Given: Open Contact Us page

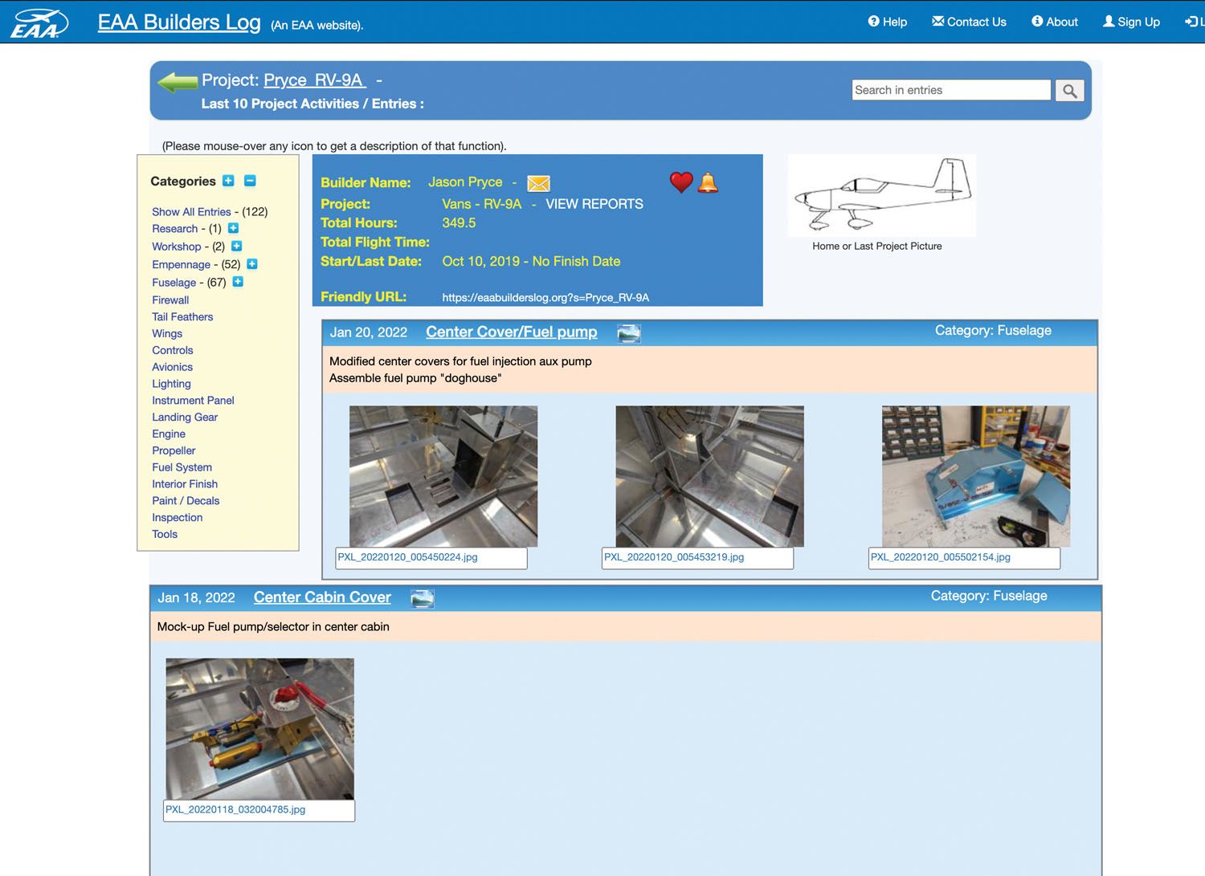Looking at the screenshot, I should click(x=969, y=22).
